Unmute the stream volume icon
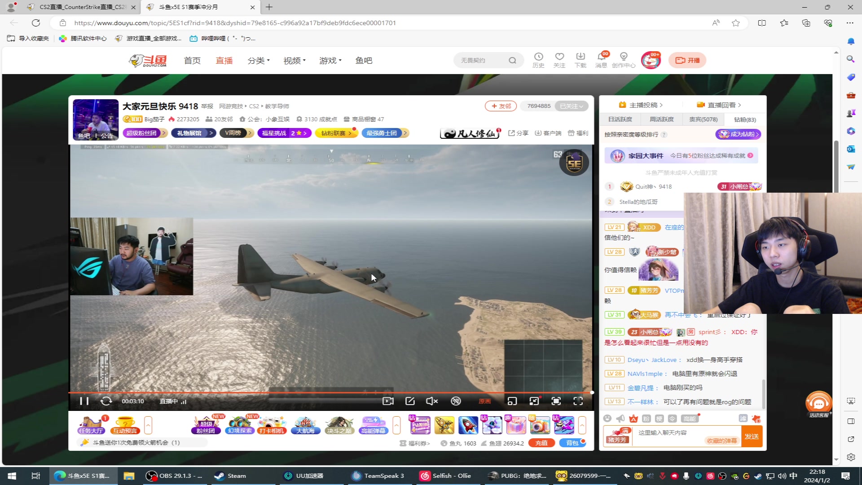The width and height of the screenshot is (862, 485). (432, 401)
